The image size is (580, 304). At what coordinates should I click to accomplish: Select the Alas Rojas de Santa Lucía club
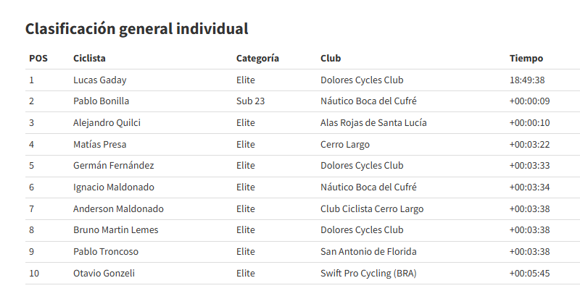pyautogui.click(x=373, y=123)
